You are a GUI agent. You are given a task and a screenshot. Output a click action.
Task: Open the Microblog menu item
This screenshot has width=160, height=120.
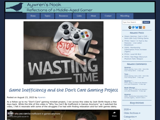pyautogui.click(x=125, y=16)
